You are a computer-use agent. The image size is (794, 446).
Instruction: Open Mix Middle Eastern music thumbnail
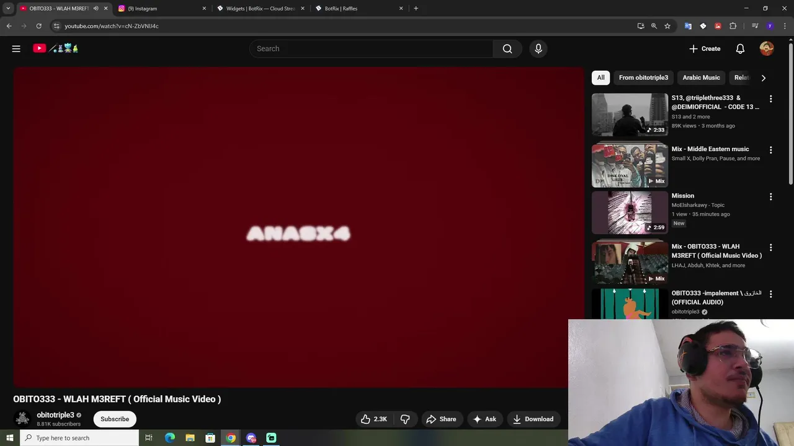click(x=630, y=165)
